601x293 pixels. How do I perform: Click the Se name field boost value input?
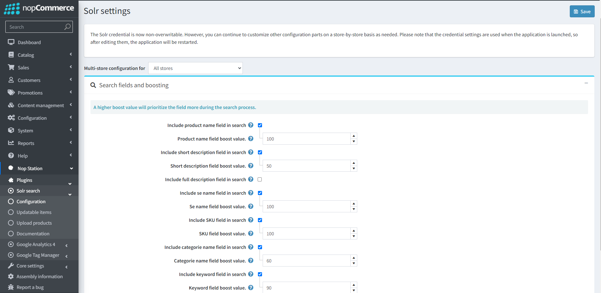[306, 206]
